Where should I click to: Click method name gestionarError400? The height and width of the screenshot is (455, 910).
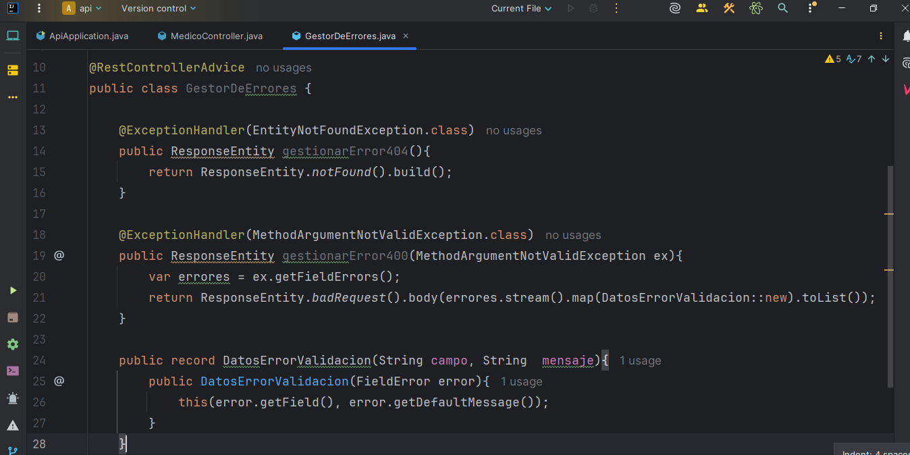(345, 256)
